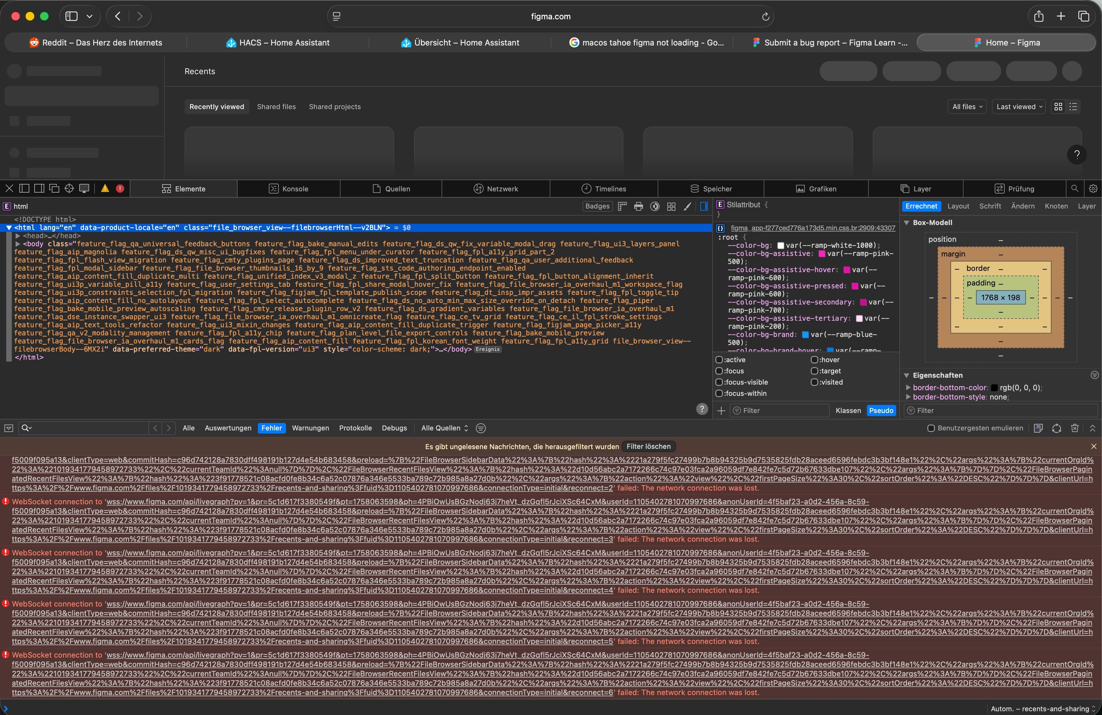Enable the :visited pseudo-class checkbox
Image resolution: width=1102 pixels, height=715 pixels.
point(814,382)
